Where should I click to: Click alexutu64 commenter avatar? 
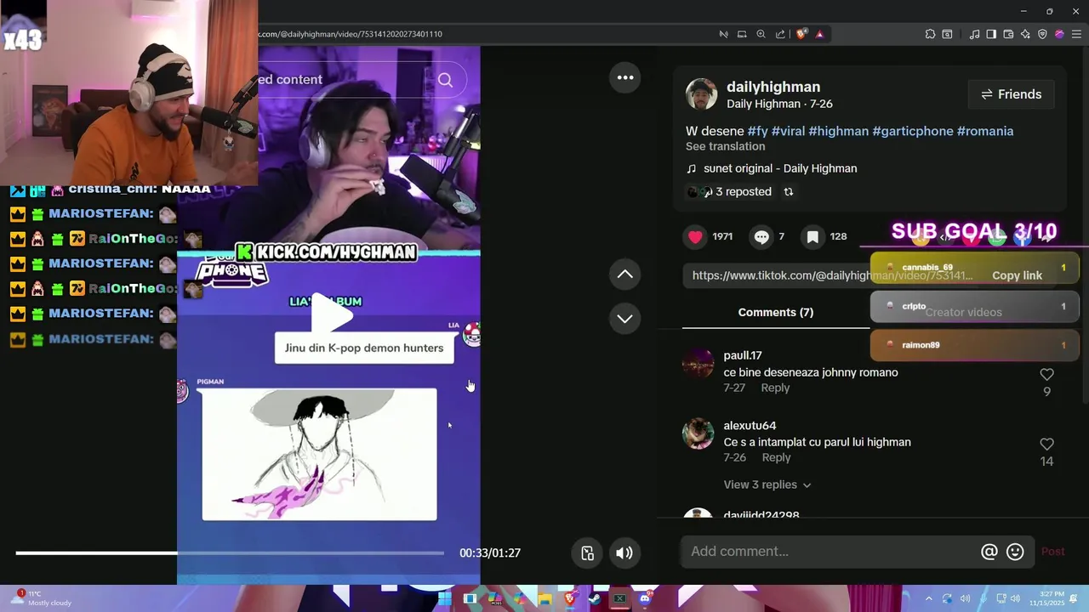tap(698, 433)
